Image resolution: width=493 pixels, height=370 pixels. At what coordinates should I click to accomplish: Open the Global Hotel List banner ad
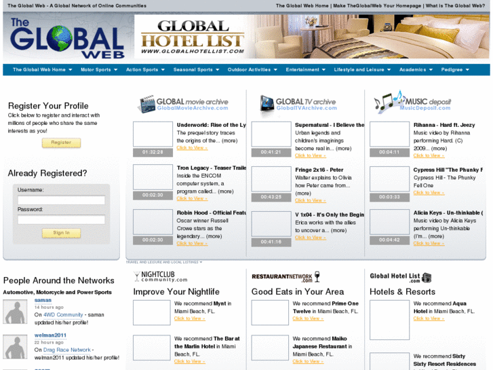pyautogui.click(x=312, y=37)
